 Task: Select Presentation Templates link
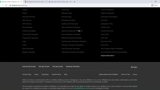tap(30, 38)
